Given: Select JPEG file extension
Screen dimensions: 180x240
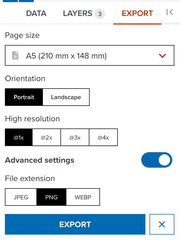Looking at the screenshot, I should coord(21,198).
